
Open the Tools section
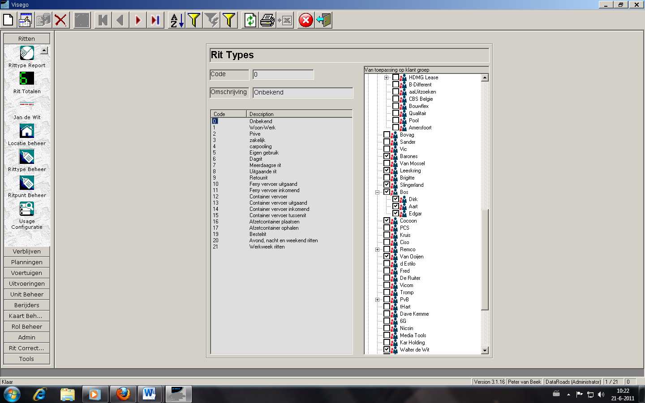coord(27,359)
